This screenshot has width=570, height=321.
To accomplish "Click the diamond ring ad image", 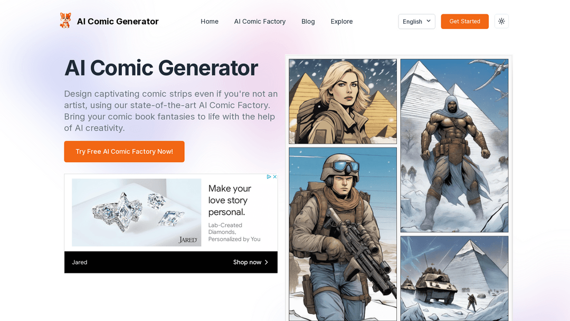I will pos(137,212).
